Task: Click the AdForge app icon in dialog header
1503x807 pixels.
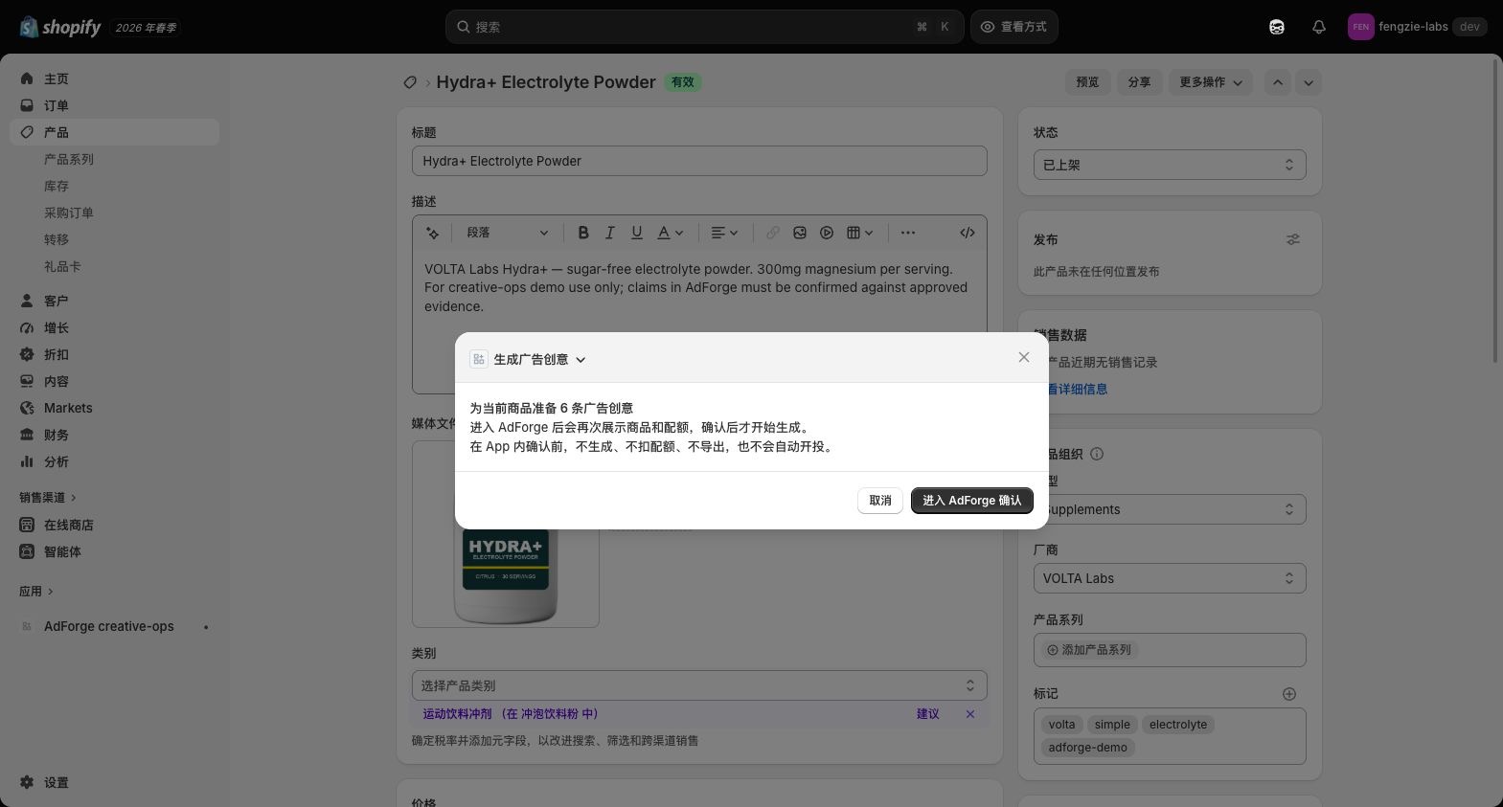Action: tap(478, 359)
